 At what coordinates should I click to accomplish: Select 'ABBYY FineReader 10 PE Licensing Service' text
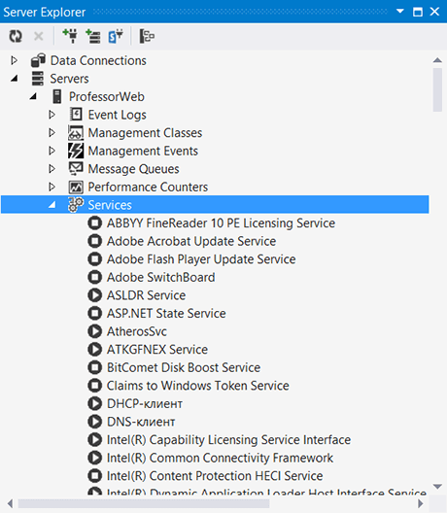click(221, 223)
